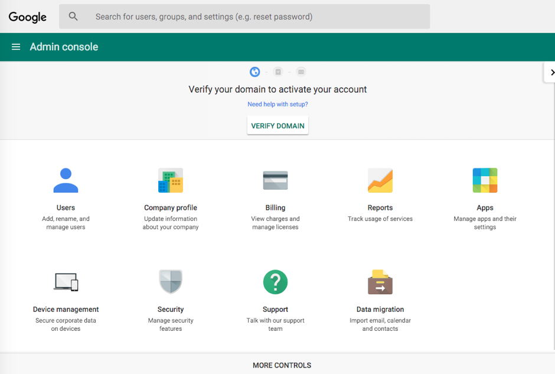The width and height of the screenshot is (555, 374).
Task: Click 'Track usage of services' description
Action: (x=380, y=219)
